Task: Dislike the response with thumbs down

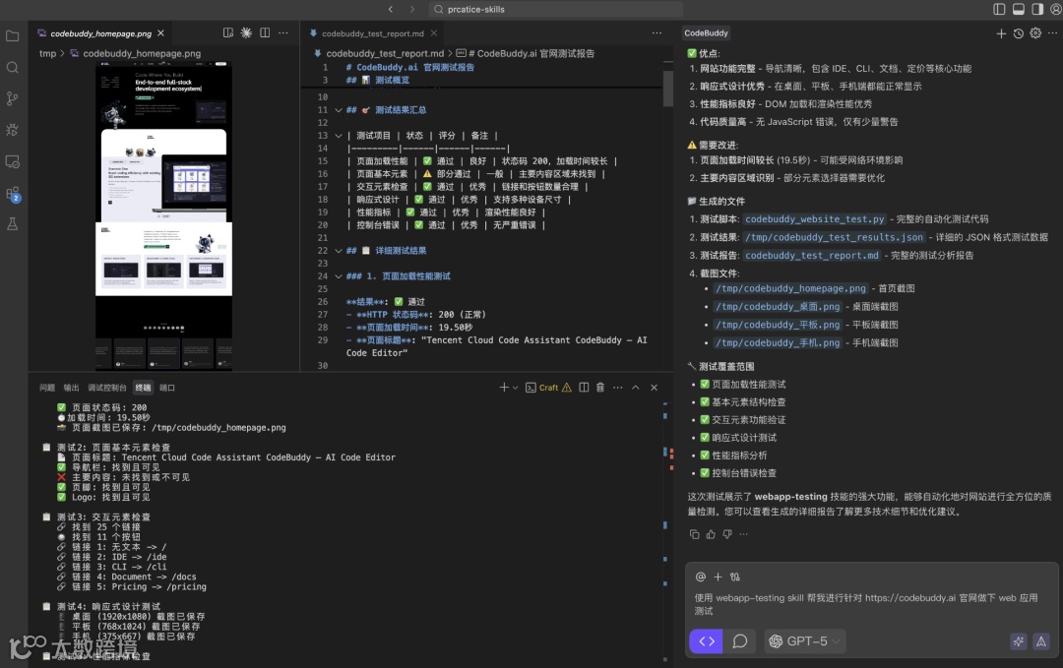Action: (726, 534)
